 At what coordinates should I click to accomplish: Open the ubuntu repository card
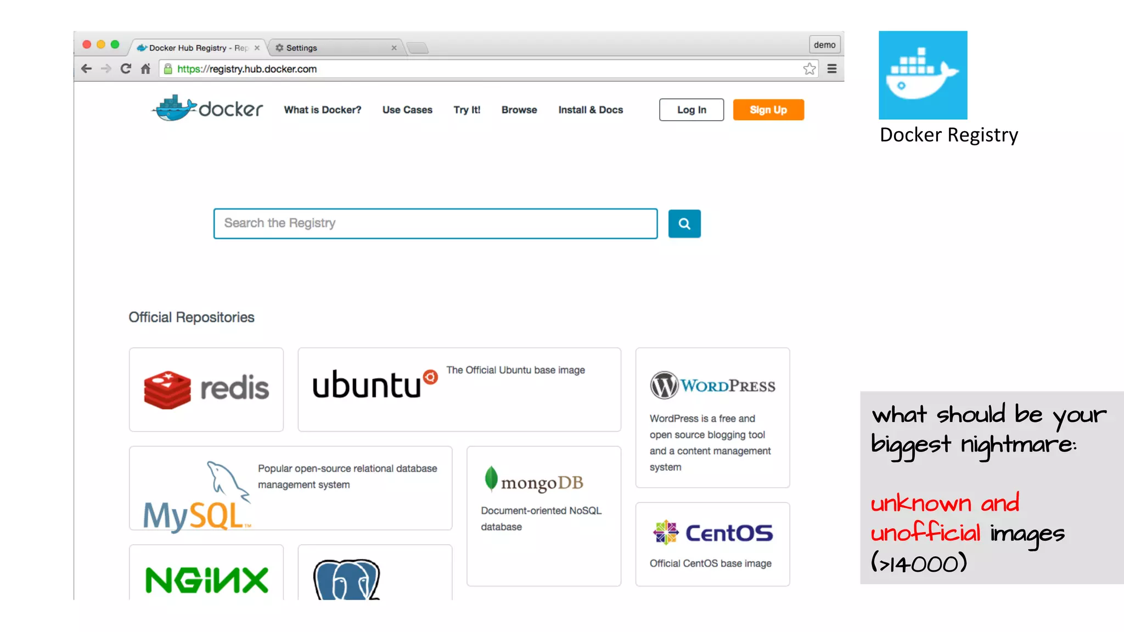click(x=459, y=389)
